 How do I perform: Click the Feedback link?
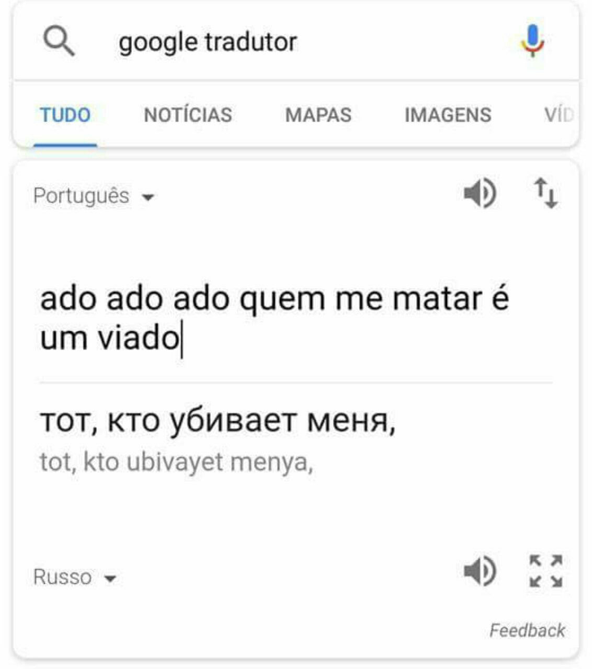527,630
